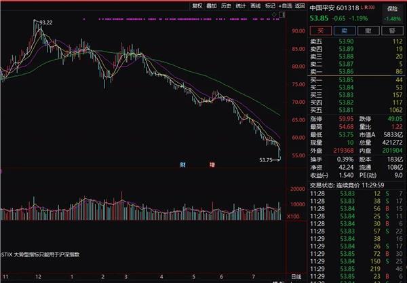Add stock via +自选 button

click(x=286, y=5)
